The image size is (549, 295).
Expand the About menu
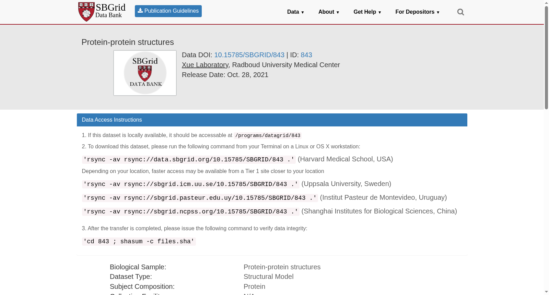[x=329, y=12]
